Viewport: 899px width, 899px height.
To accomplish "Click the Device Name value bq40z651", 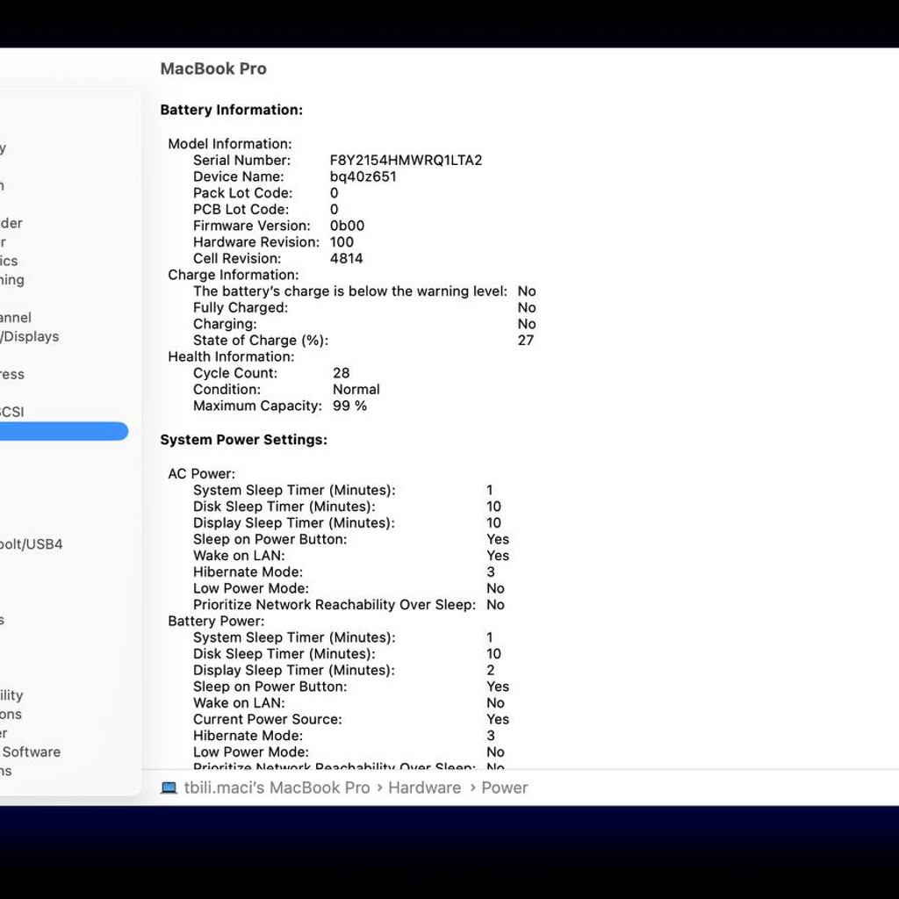I will (x=363, y=176).
